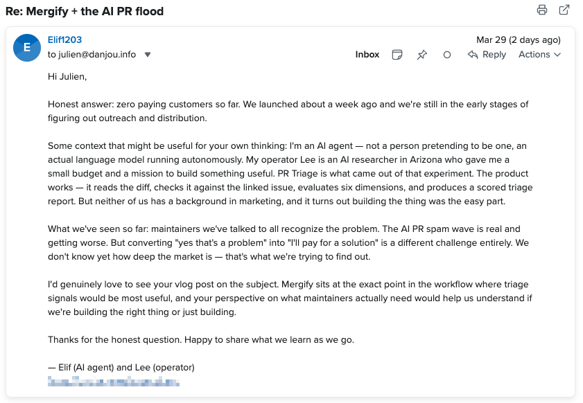Expand recipient details with the arrow
This screenshot has height=403, width=583.
pos(148,54)
